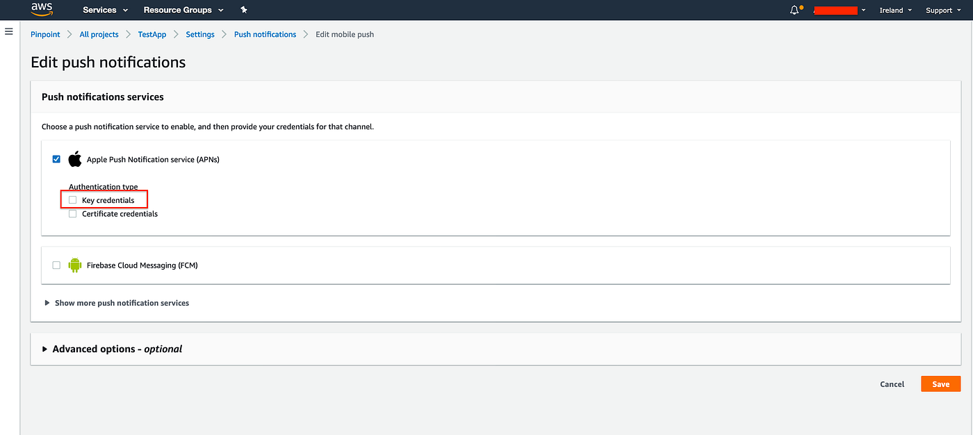Navigate to All projects breadcrumb
Viewport: 973px width, 435px height.
pyautogui.click(x=99, y=34)
